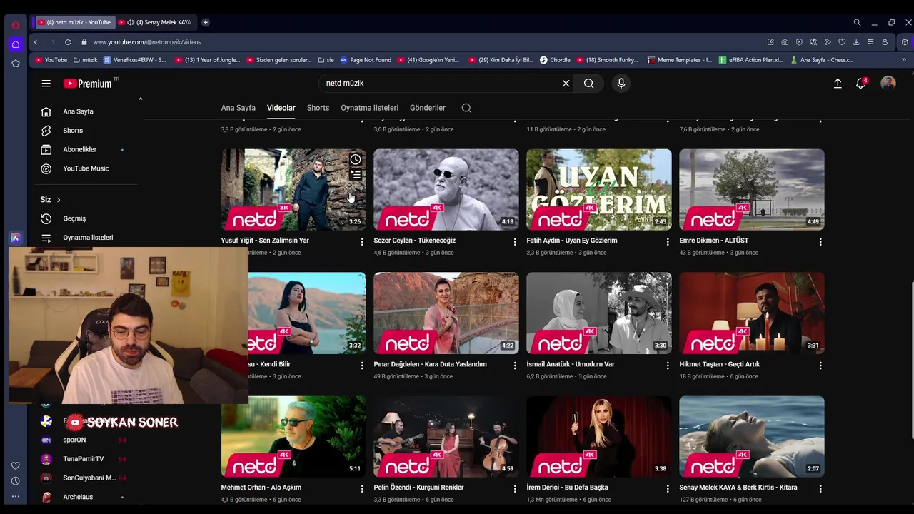The image size is (914, 514).
Task: Open the Opera sidebar heart icon
Action: (x=16, y=465)
